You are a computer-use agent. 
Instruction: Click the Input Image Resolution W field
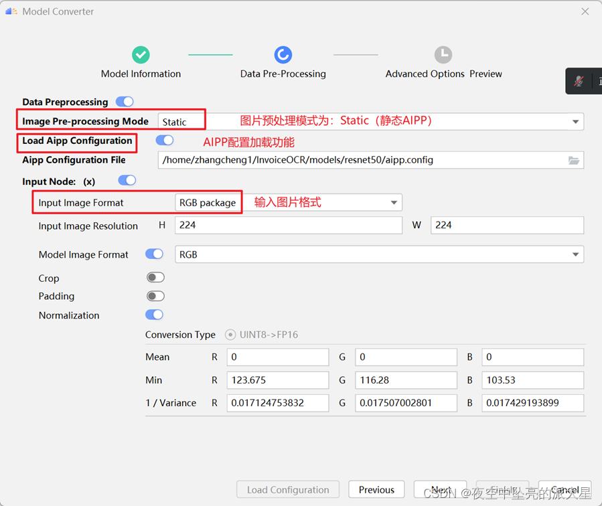(507, 225)
